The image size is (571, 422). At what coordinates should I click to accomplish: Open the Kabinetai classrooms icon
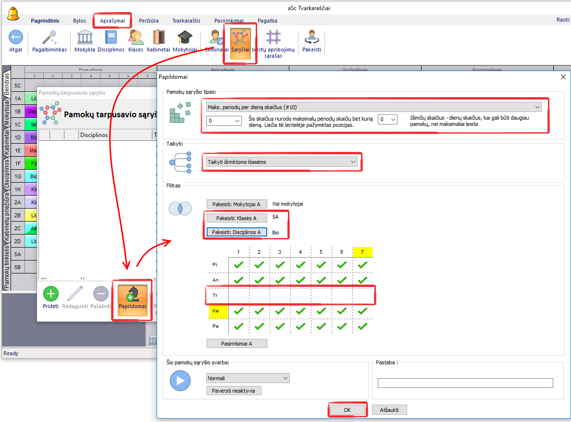159,37
